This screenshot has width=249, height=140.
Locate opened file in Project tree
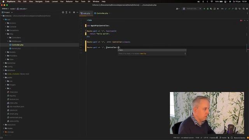point(63,12)
